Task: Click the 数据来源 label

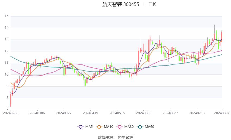Action: 105,137
